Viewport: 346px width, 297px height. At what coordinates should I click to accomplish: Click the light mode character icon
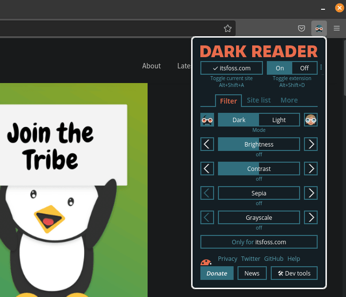(311, 120)
